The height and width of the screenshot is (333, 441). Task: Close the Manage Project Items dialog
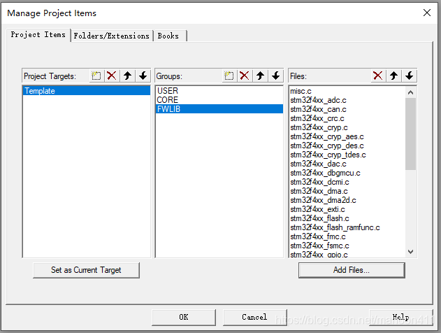(x=427, y=13)
